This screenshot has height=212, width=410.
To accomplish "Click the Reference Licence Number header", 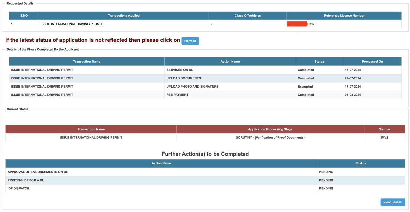I will tap(344, 16).
